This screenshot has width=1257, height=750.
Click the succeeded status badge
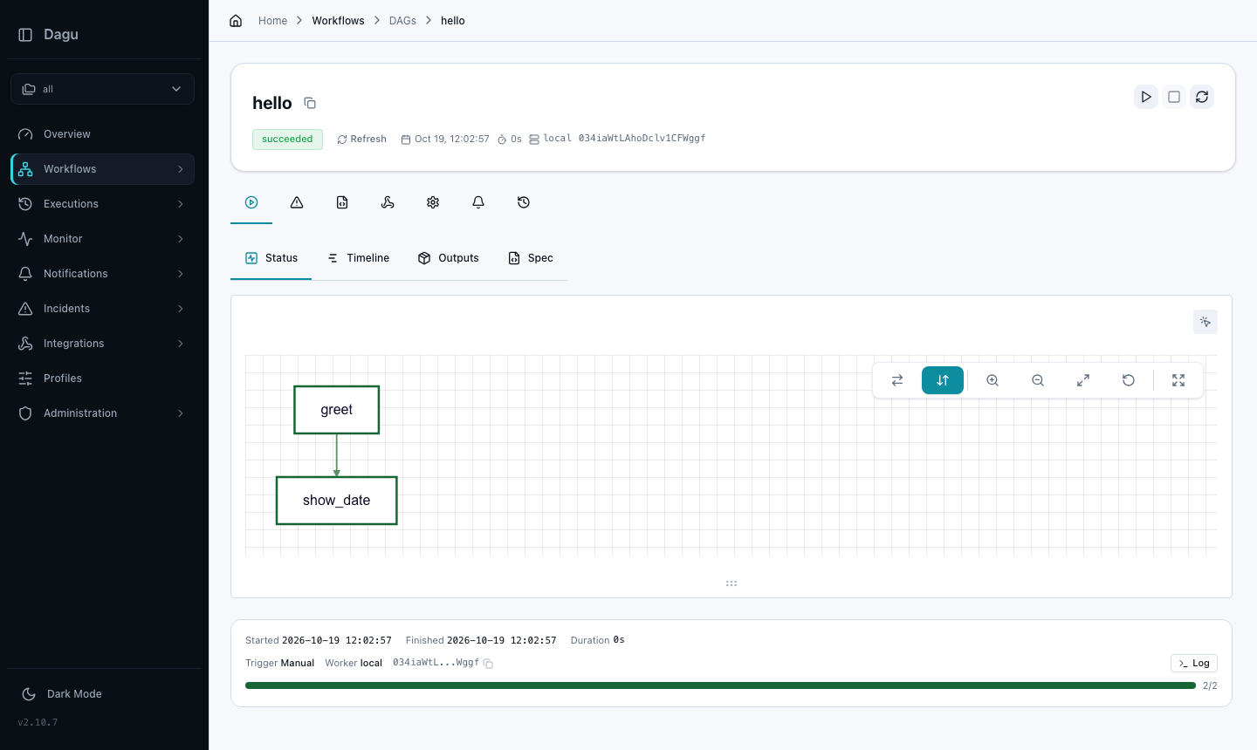287,140
